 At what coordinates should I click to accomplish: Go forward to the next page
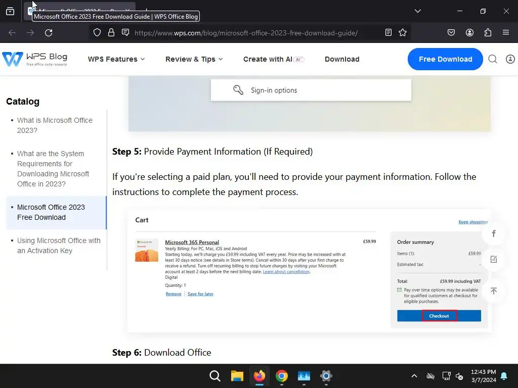tap(30, 33)
